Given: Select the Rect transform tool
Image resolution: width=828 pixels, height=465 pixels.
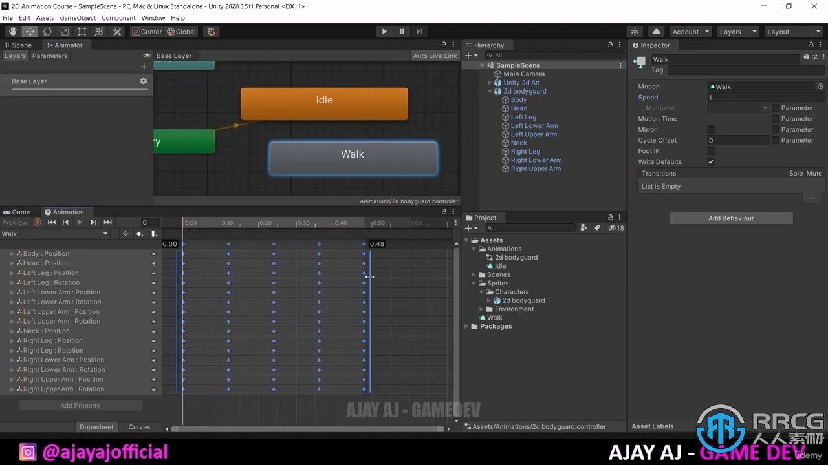Looking at the screenshot, I should click(82, 32).
